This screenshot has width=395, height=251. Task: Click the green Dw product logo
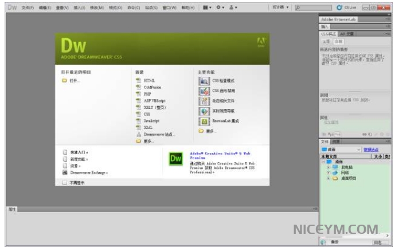pos(175,159)
